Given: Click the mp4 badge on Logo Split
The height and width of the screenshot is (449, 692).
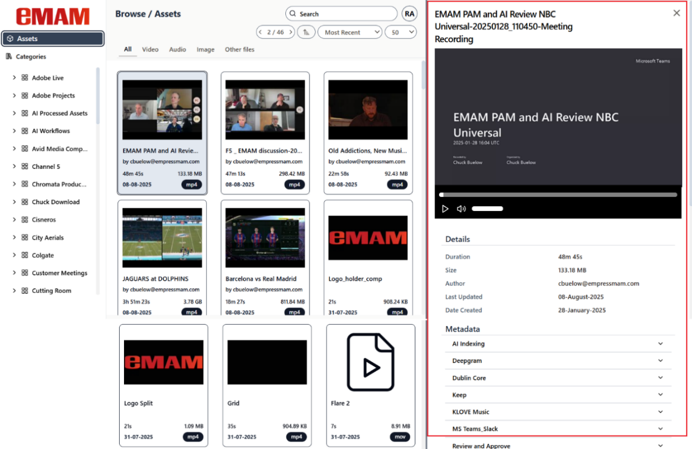Looking at the screenshot, I should 193,437.
